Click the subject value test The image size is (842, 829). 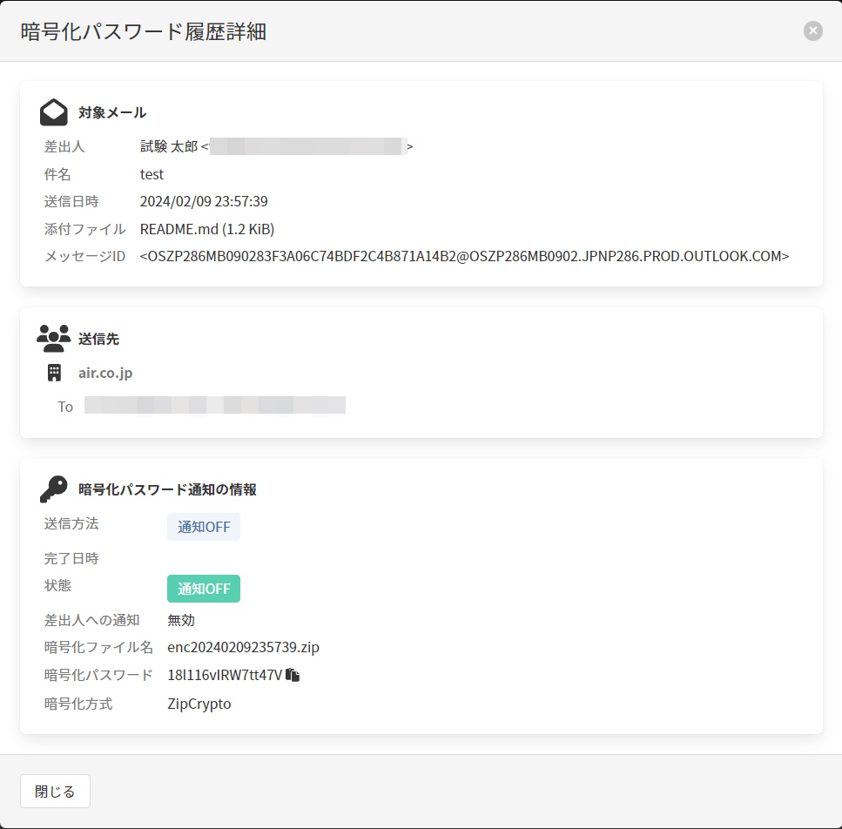tap(152, 174)
